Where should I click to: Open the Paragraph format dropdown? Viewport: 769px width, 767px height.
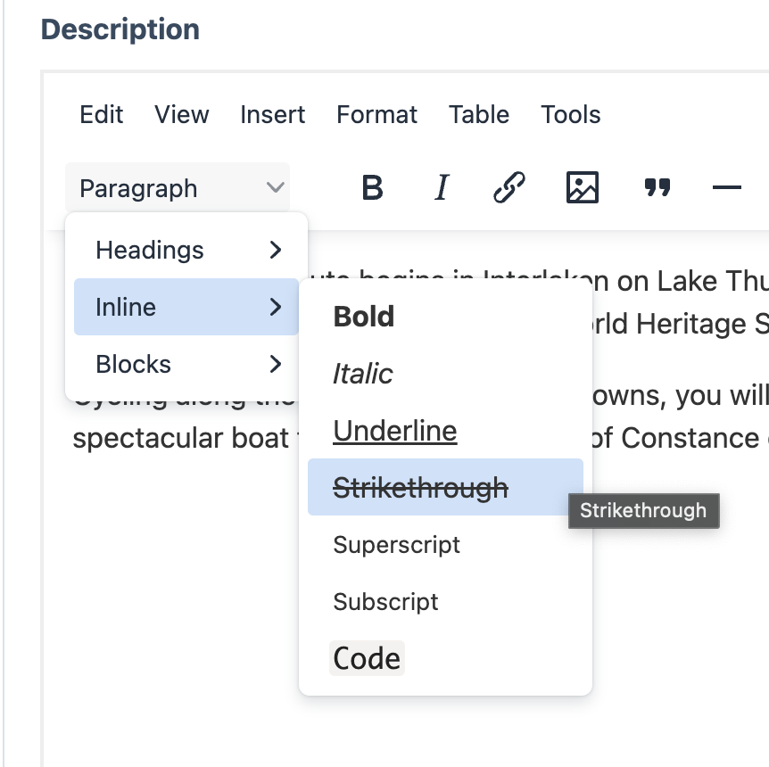[178, 188]
